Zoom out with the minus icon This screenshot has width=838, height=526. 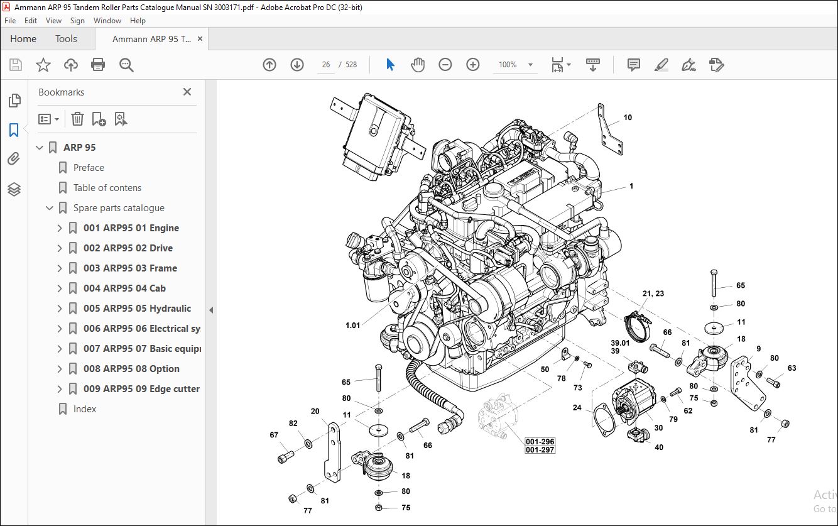tap(445, 65)
